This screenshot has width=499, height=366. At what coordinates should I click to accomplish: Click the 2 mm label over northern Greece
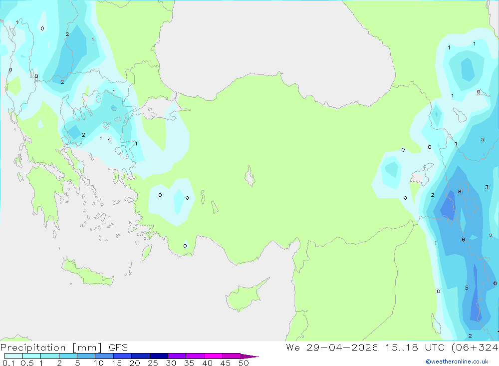(83, 135)
